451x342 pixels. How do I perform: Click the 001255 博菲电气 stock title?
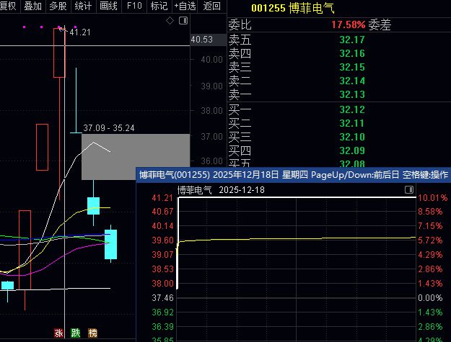point(293,8)
